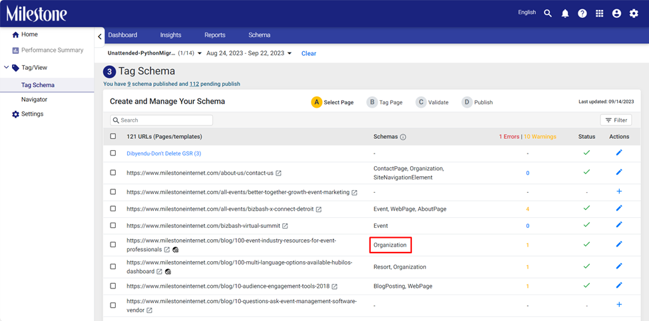The width and height of the screenshot is (649, 321).
Task: Edit the bizbash-x-connect-detroit schema
Action: (x=619, y=208)
